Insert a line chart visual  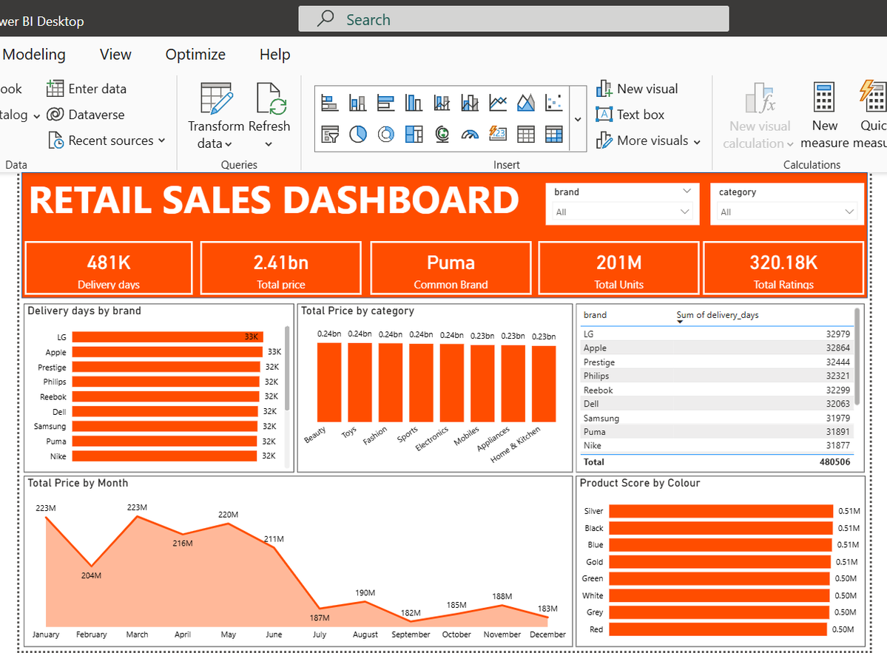click(498, 103)
